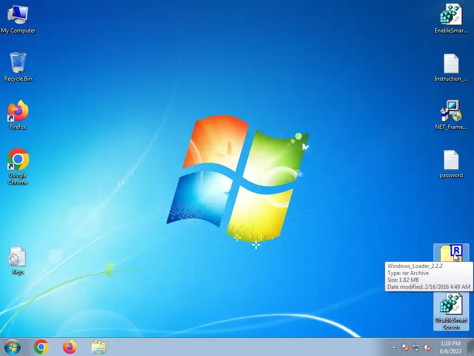
Task: Open the clock showing 1:10 PM
Action: coord(450,347)
